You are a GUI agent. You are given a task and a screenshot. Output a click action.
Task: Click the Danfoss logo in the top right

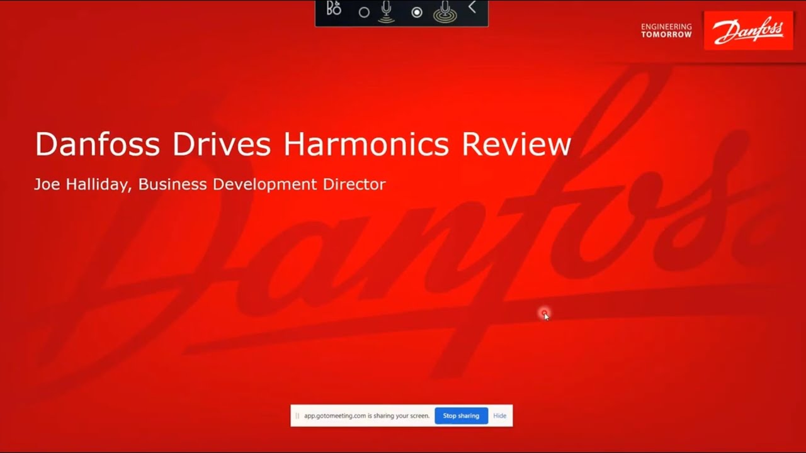coord(748,30)
